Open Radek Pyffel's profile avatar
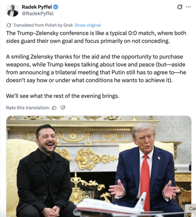The width and height of the screenshot is (196, 217). [x=13, y=10]
